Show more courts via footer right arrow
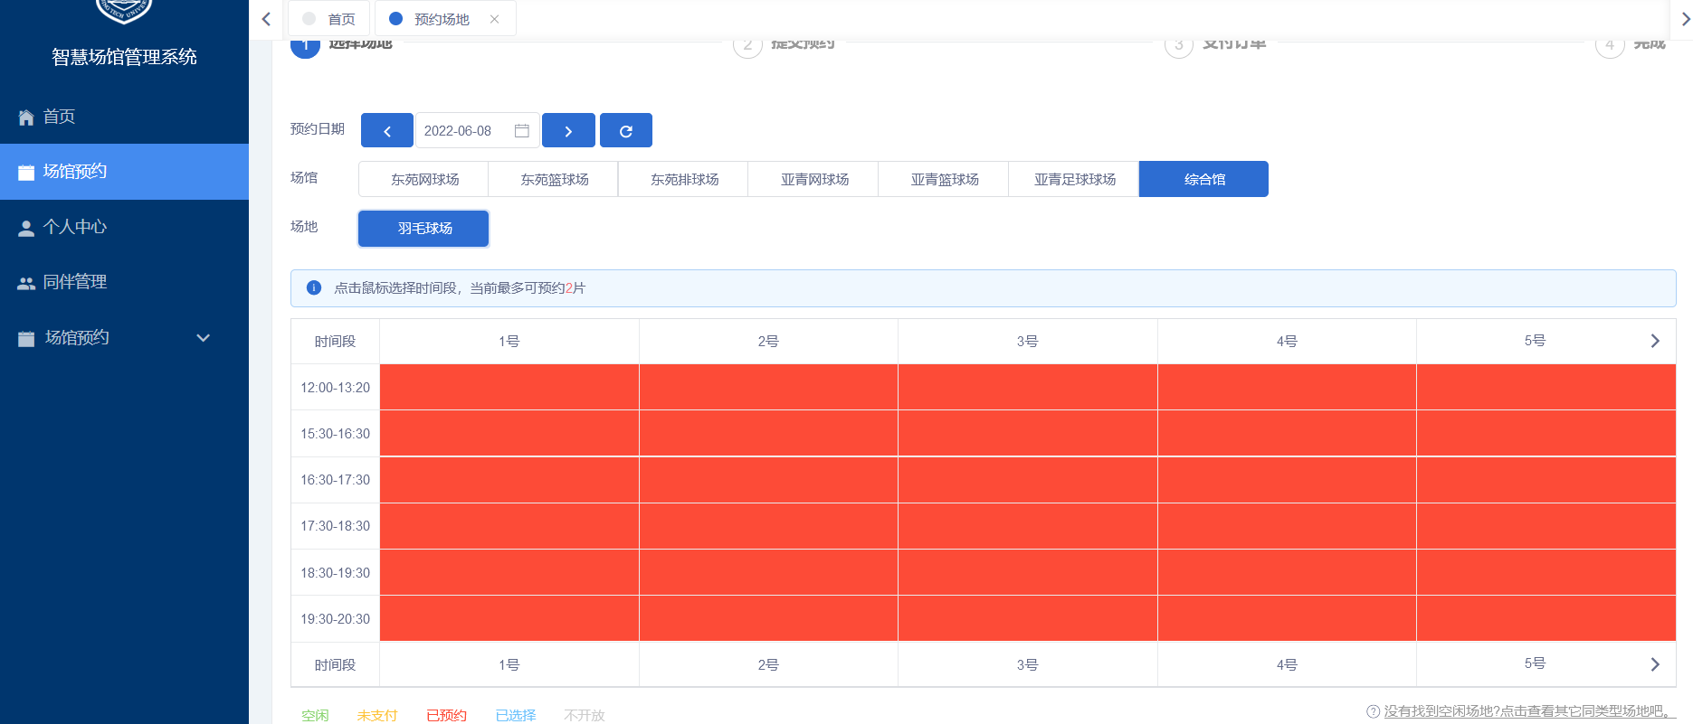 1655,664
